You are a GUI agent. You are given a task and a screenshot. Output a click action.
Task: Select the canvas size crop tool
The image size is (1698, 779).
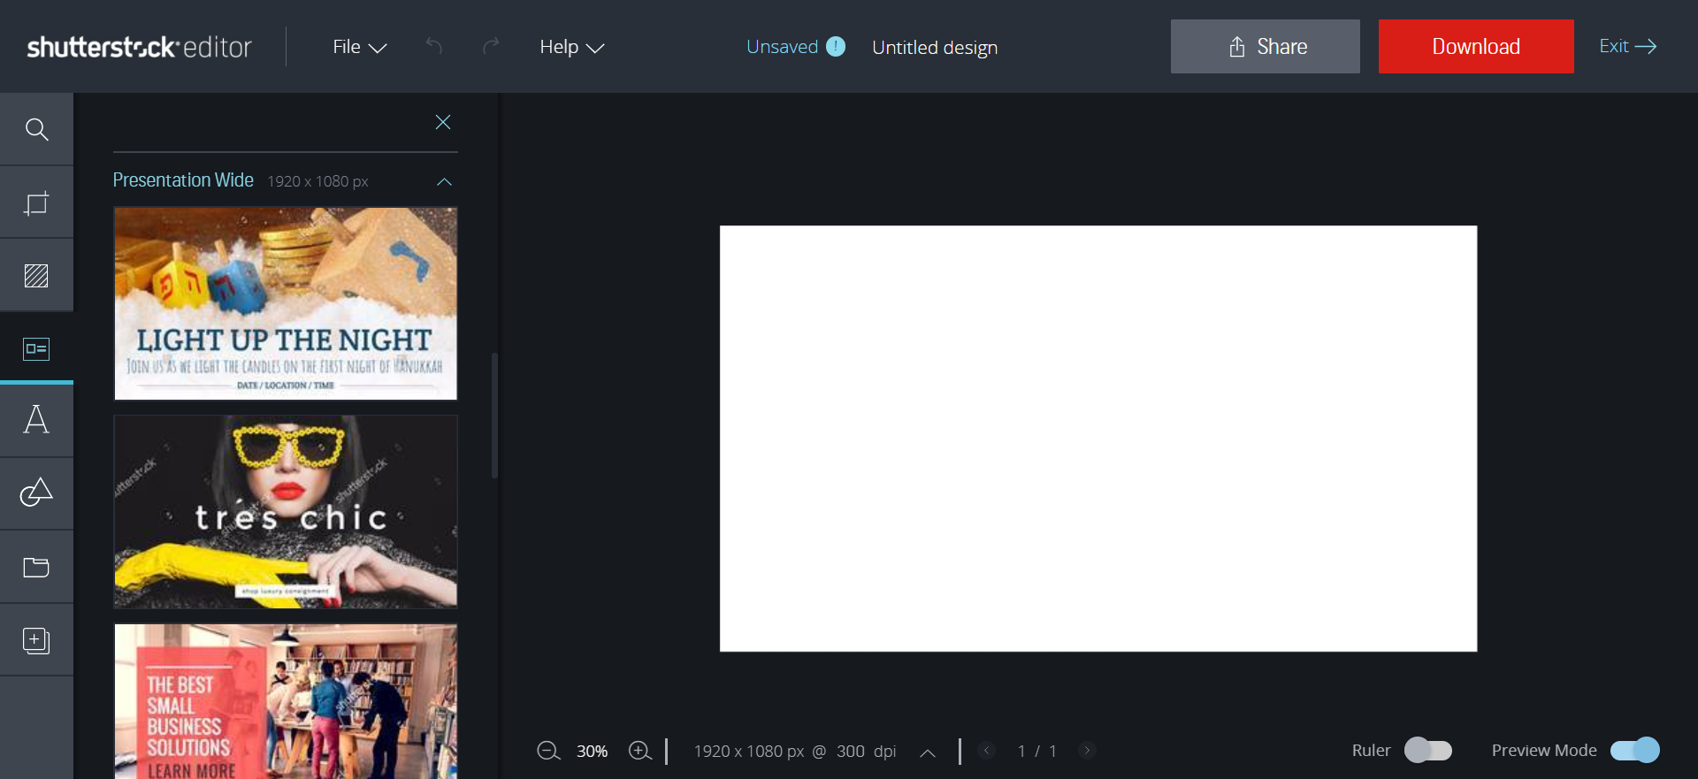coord(36,203)
